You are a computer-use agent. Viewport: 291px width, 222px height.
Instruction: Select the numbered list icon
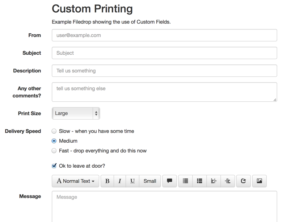(199, 181)
